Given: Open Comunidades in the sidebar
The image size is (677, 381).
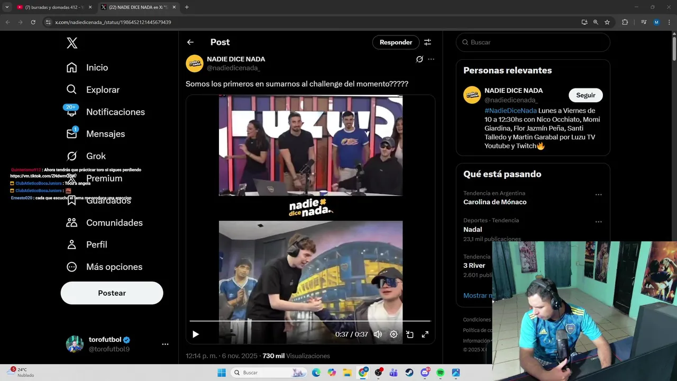Looking at the screenshot, I should coord(104,223).
